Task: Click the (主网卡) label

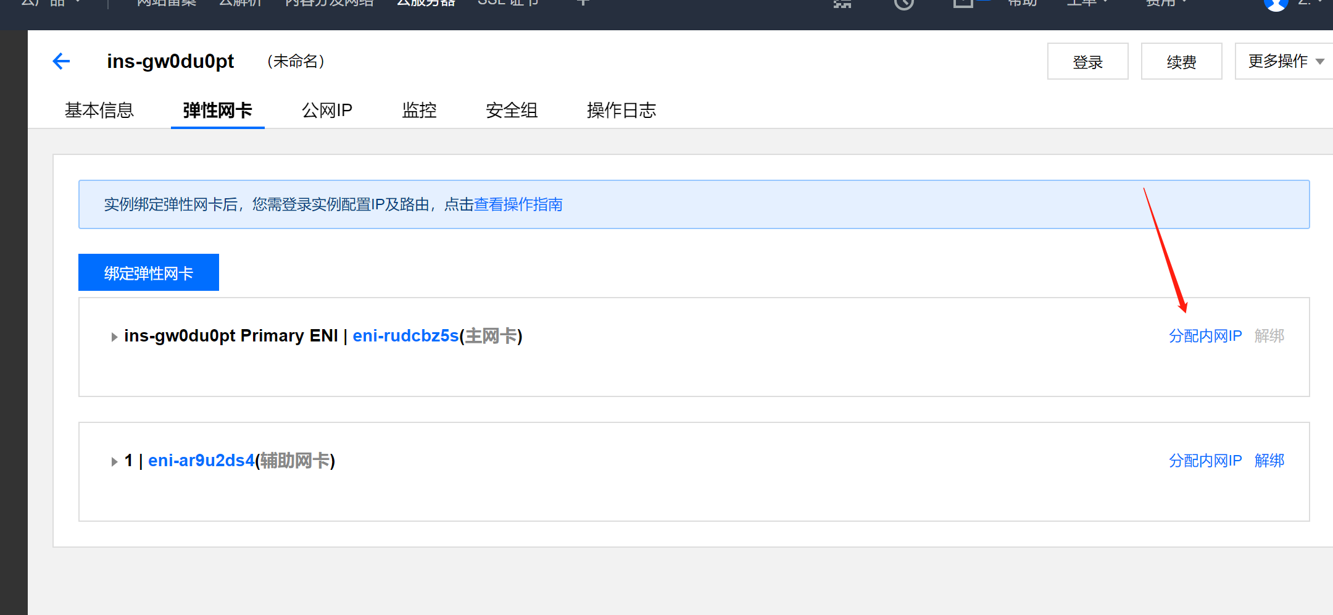Action: click(491, 336)
